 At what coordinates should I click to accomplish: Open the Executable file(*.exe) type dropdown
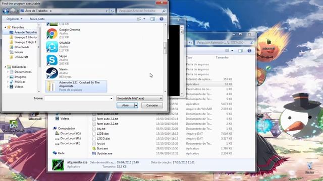(x=139, y=99)
